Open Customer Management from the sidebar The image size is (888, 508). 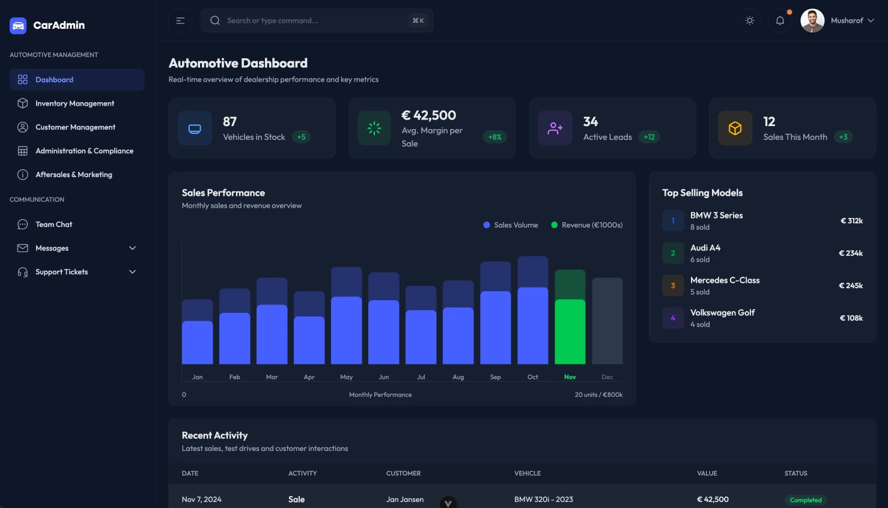click(75, 127)
